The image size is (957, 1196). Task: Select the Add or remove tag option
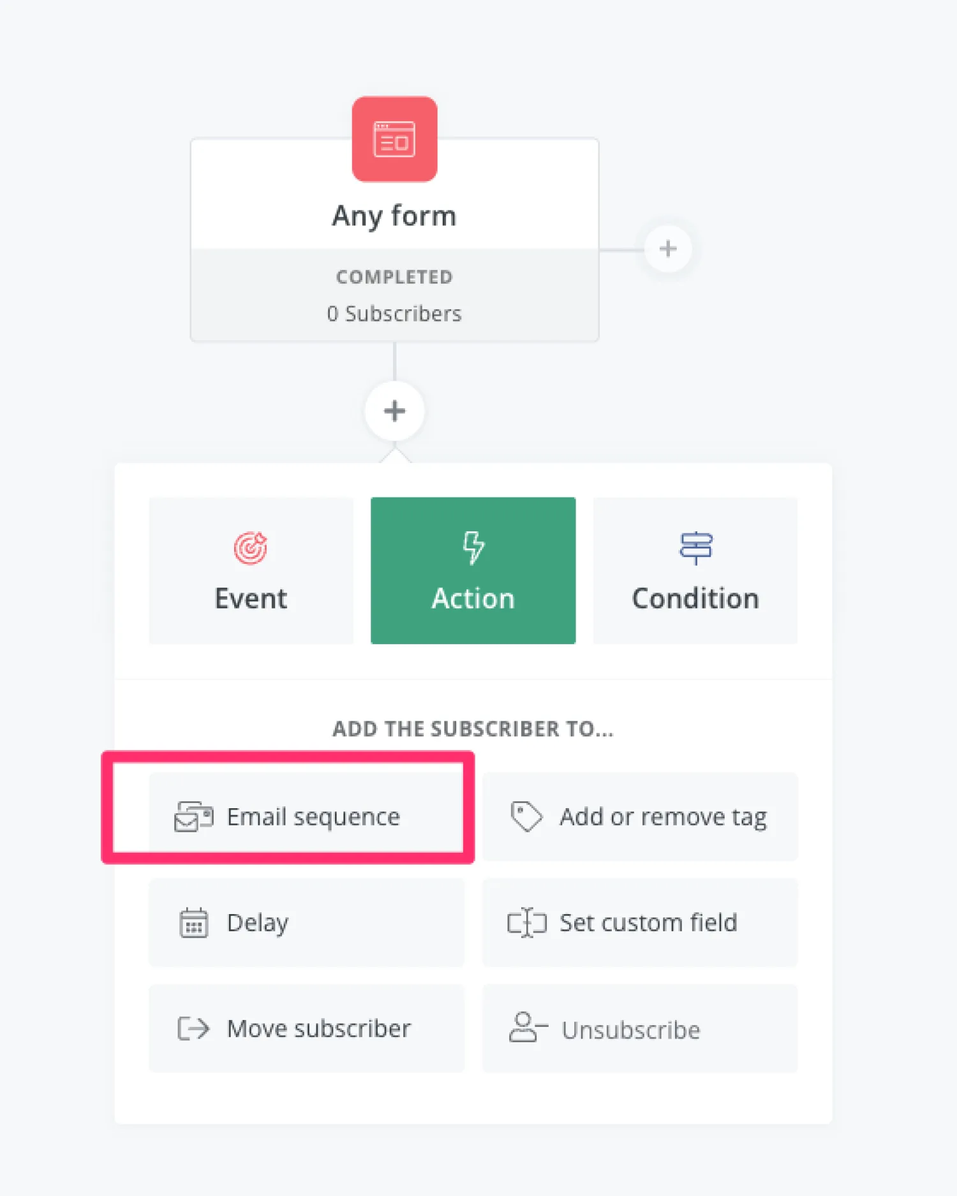(x=640, y=817)
